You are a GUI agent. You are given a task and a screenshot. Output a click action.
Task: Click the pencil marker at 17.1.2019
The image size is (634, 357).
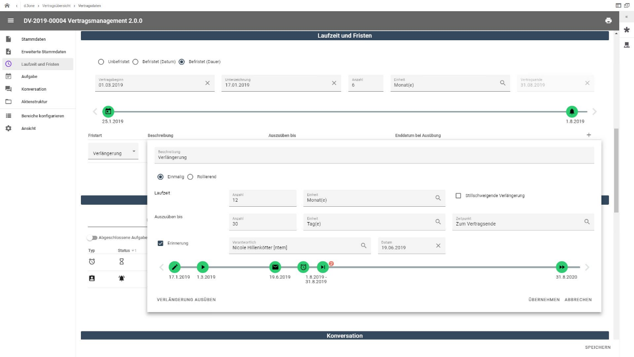tap(175, 267)
